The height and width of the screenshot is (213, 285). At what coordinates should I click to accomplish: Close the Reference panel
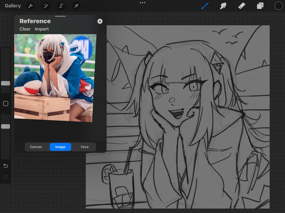click(x=100, y=21)
